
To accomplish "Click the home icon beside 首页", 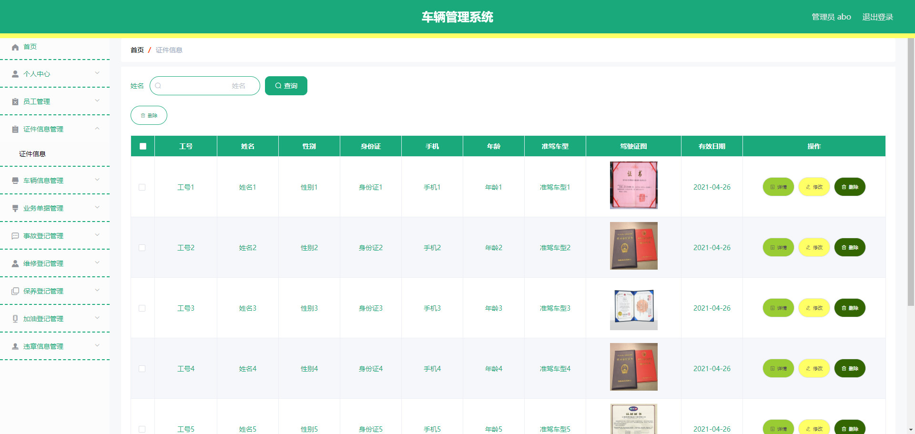I will click(x=15, y=47).
